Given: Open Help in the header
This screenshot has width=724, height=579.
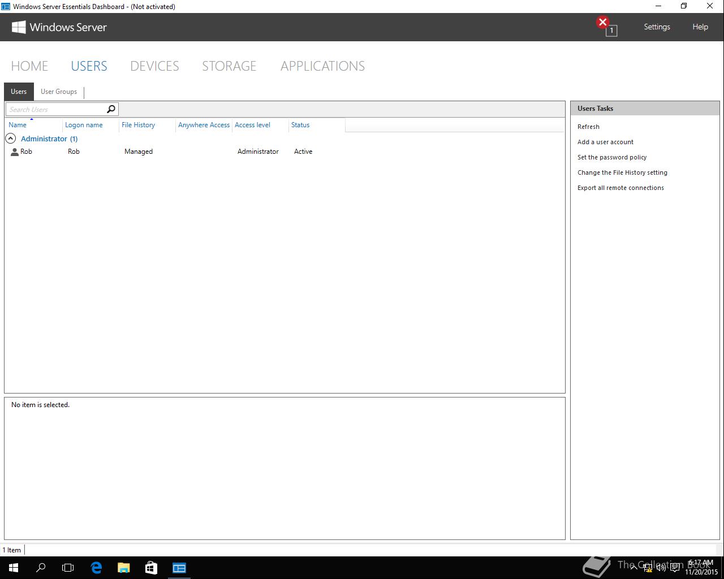Looking at the screenshot, I should click(700, 27).
